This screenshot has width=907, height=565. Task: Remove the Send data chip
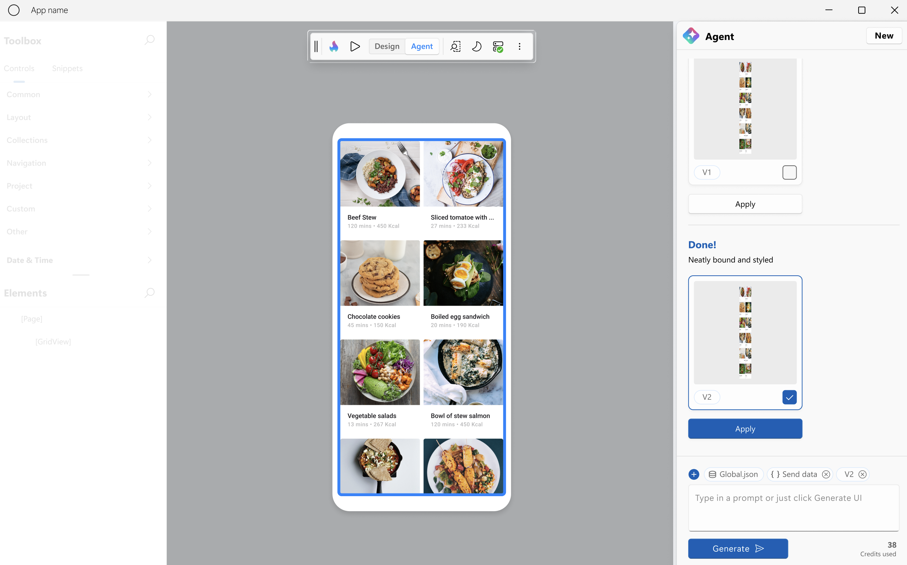click(826, 474)
